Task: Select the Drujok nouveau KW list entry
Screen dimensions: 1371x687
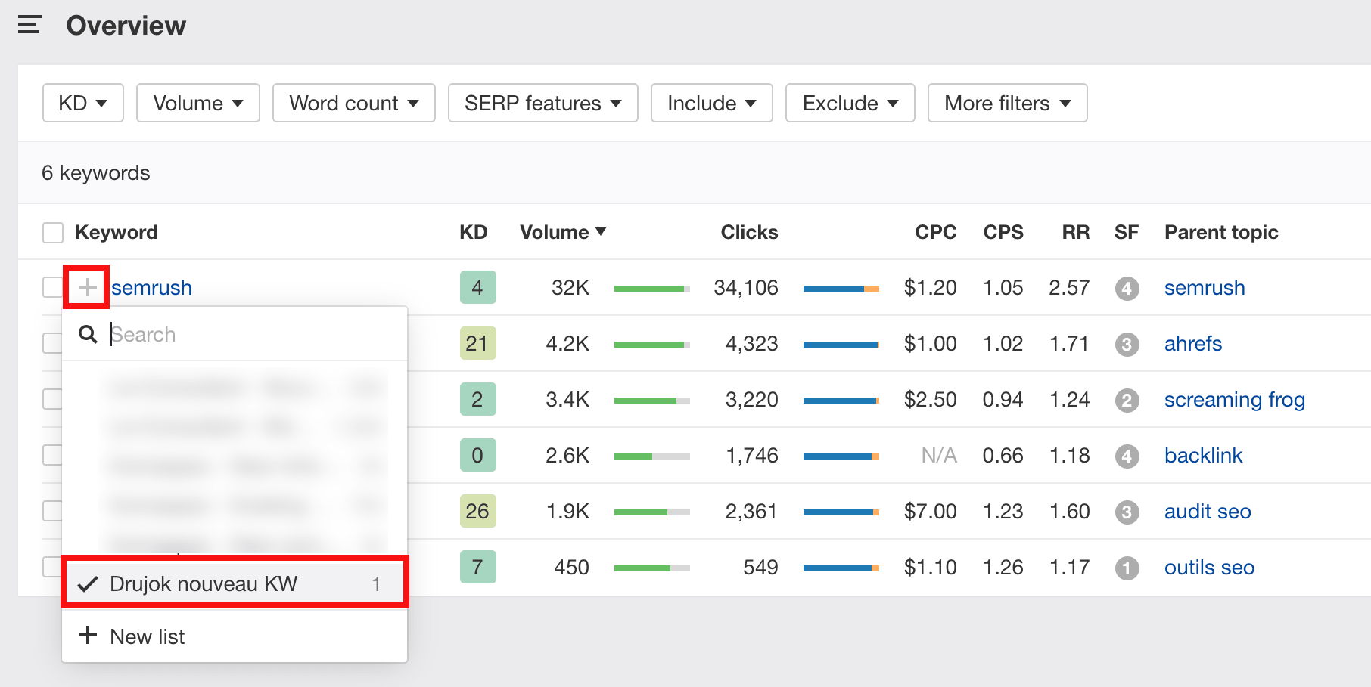Action: pyautogui.click(x=235, y=583)
